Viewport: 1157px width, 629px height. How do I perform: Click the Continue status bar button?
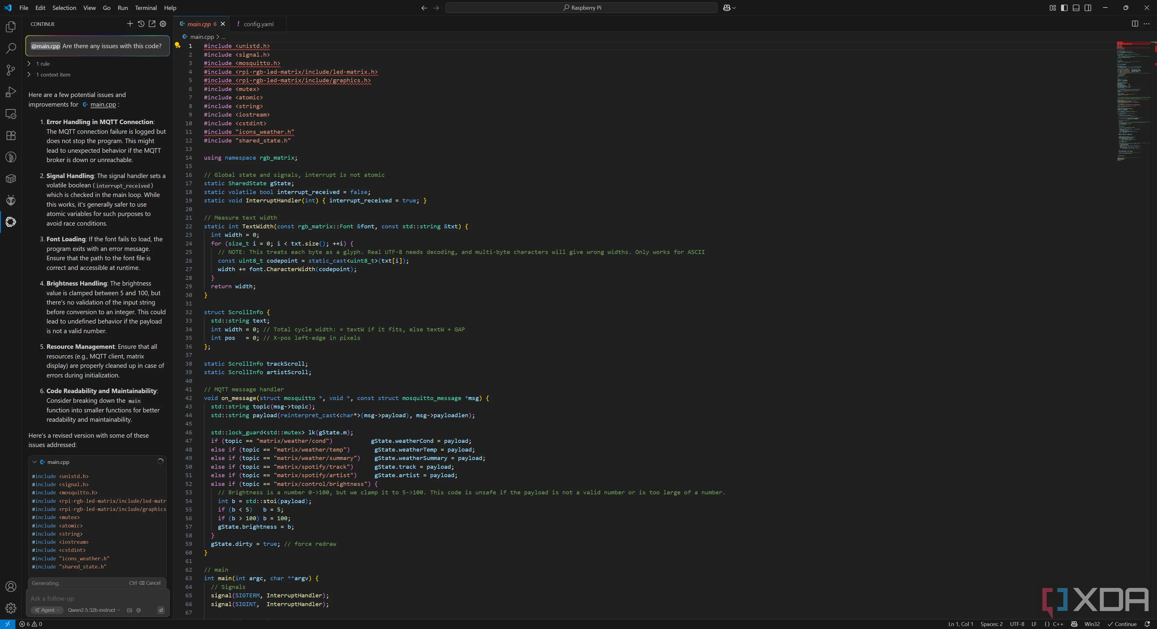[1122, 624]
